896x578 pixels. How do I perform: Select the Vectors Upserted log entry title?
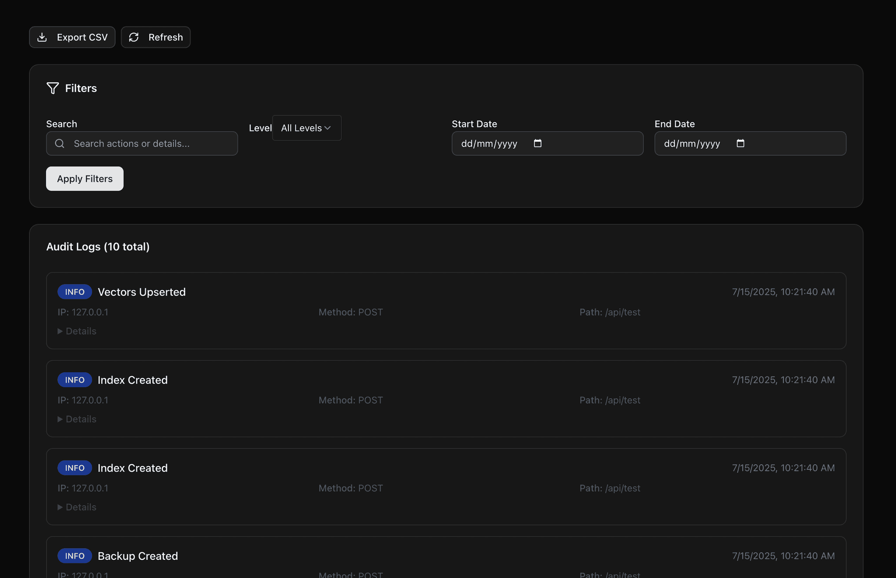click(x=141, y=292)
